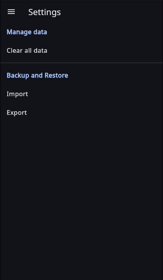
Task: Click the empty area below Export
Action: click(x=81, y=201)
